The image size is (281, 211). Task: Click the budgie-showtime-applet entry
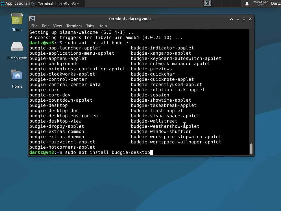coord(161,100)
